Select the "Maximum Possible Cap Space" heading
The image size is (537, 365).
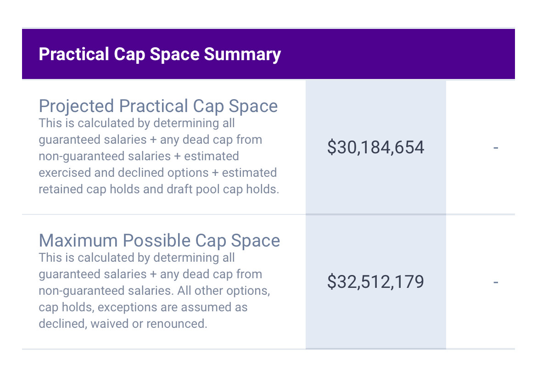coord(159,241)
